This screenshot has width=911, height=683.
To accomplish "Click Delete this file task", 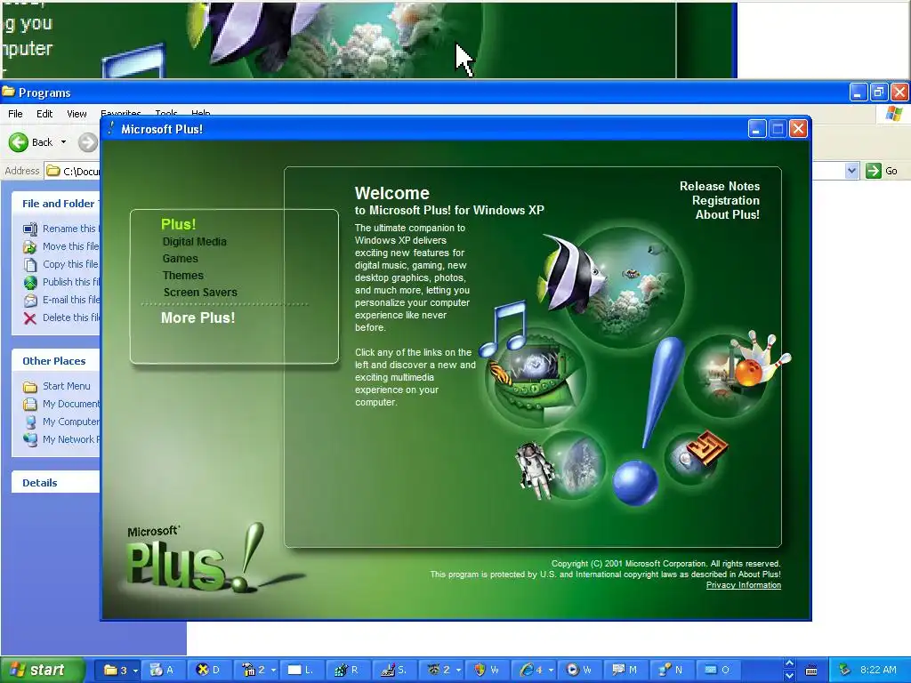I will pos(60,317).
